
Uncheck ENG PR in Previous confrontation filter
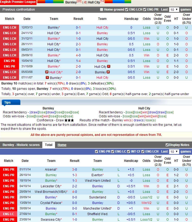[x=144, y=10]
